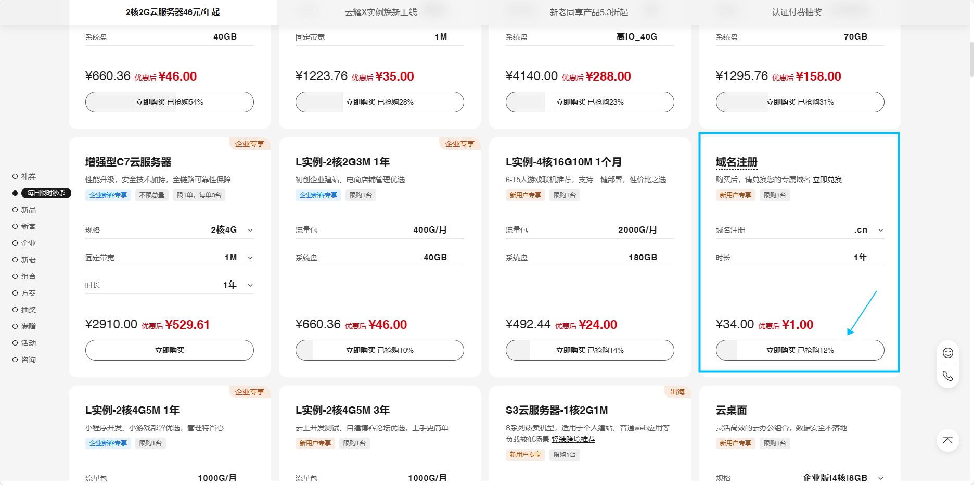Image resolution: width=974 pixels, height=485 pixels.
Task: Click 立即购买 已抢购12% for 域名注册
Action: (800, 350)
